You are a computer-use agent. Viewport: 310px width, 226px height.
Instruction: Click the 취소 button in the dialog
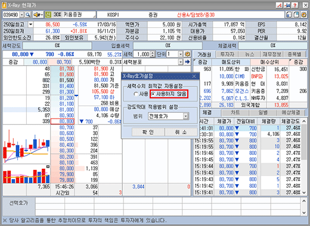pos(181,132)
